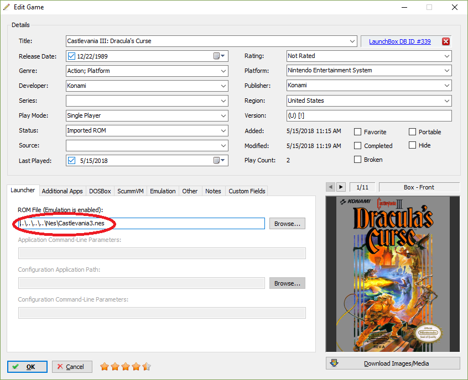Open the DOSBox tab
The image size is (468, 380).
[100, 191]
